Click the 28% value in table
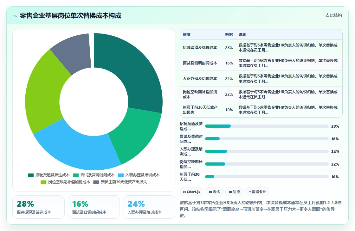The image size is (355, 231). click(229, 48)
